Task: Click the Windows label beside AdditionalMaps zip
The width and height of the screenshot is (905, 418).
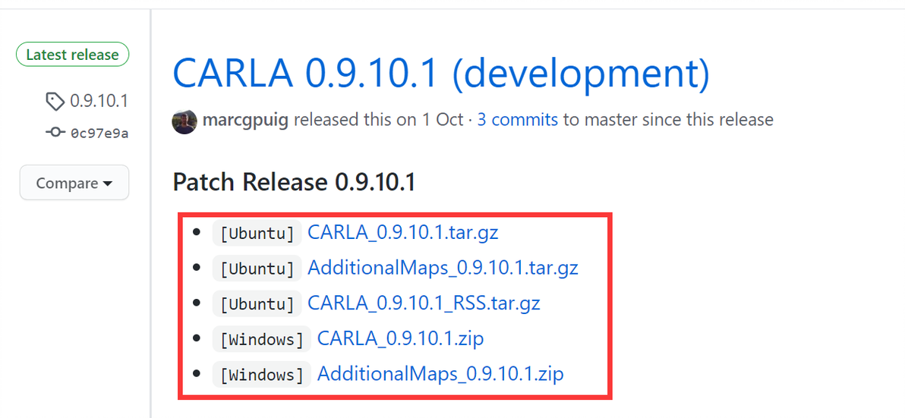Action: 261,375
